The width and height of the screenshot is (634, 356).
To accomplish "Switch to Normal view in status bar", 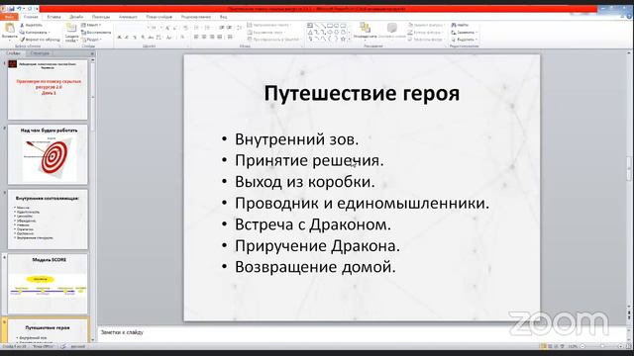I will click(x=544, y=346).
